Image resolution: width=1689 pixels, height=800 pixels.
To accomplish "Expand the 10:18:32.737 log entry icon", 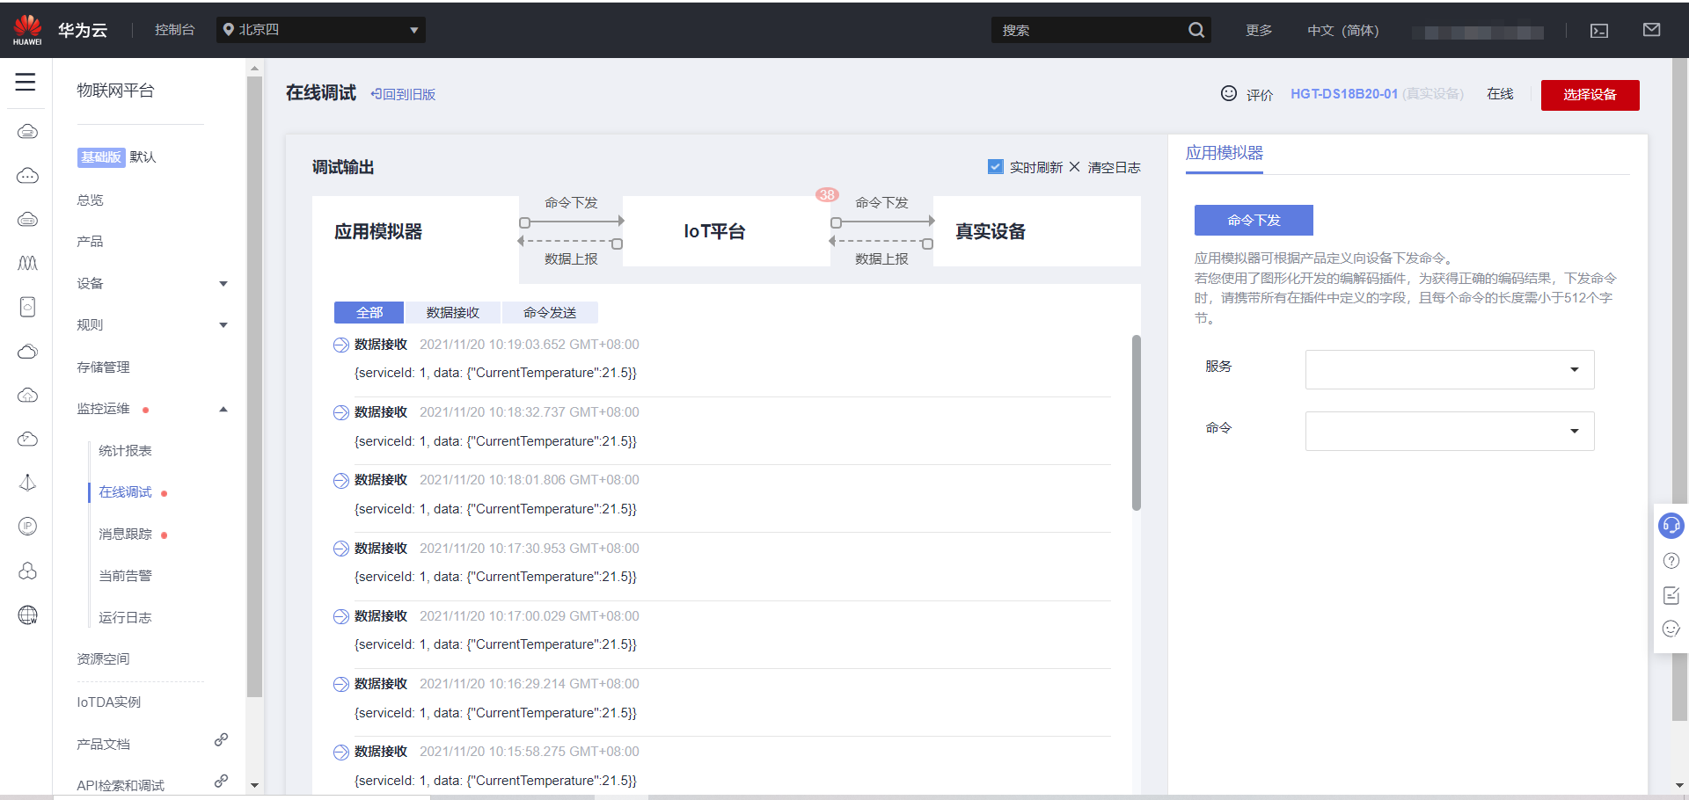I will (341, 412).
